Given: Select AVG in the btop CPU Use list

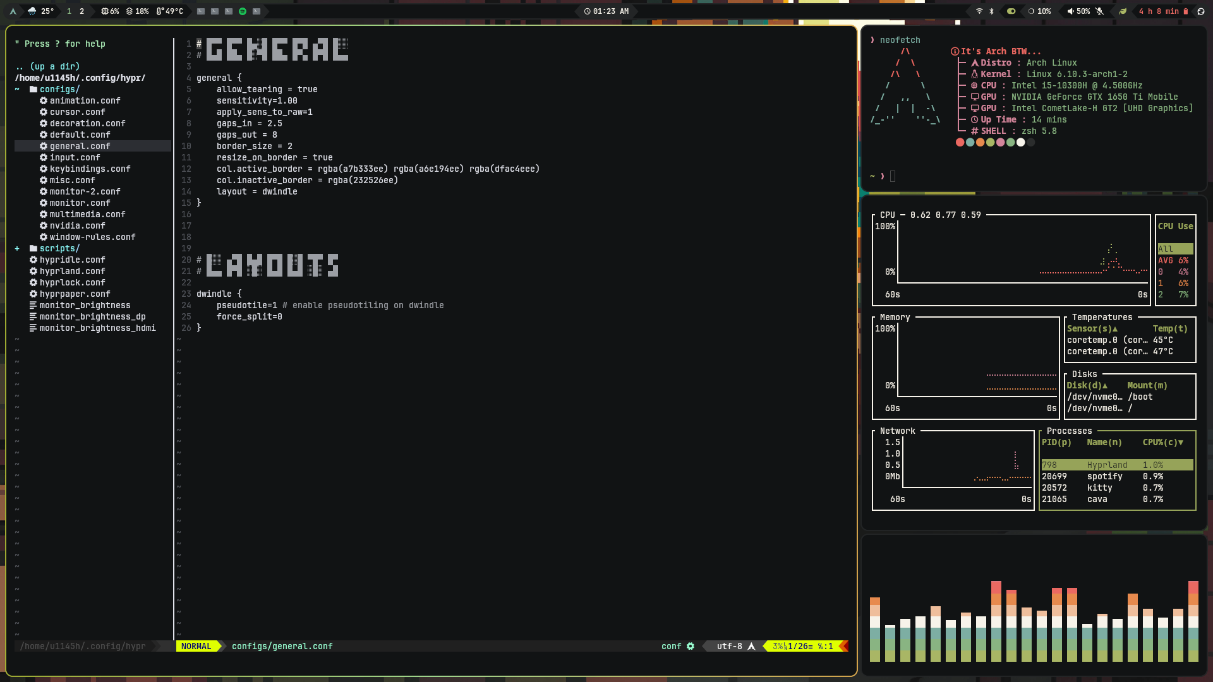Looking at the screenshot, I should 1166,260.
